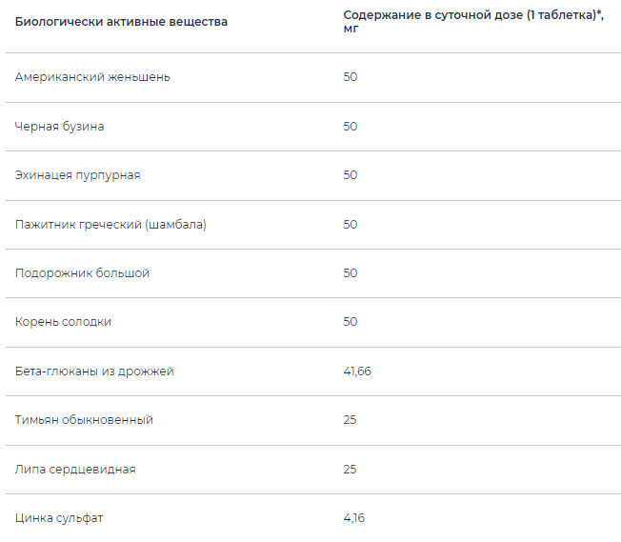621x542 pixels.
Task: Select the 50 value for Корень солодки
Action: pyautogui.click(x=351, y=322)
